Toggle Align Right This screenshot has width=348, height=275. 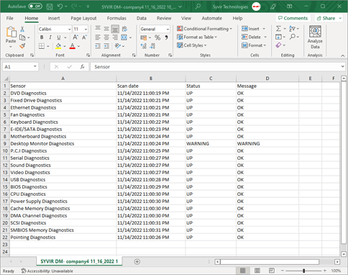(x=115, y=37)
